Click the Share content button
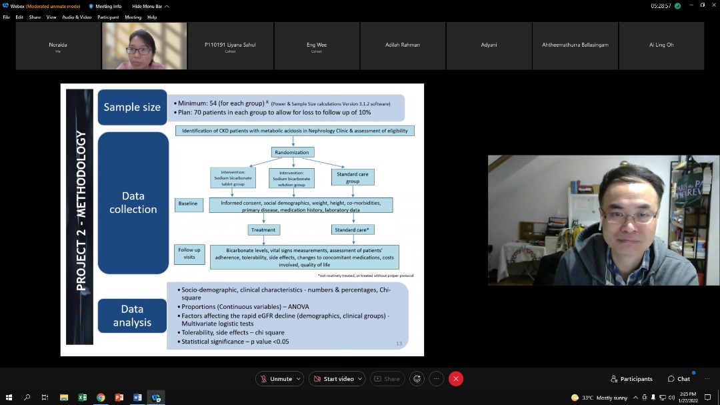Image resolution: width=720 pixels, height=405 pixels. point(387,379)
